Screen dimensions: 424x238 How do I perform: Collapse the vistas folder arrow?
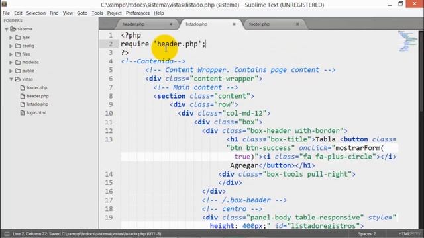pyautogui.click(x=11, y=79)
